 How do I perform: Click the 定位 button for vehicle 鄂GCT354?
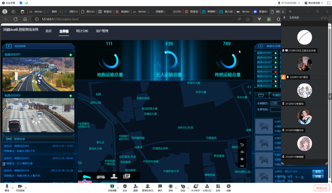coord(318,171)
